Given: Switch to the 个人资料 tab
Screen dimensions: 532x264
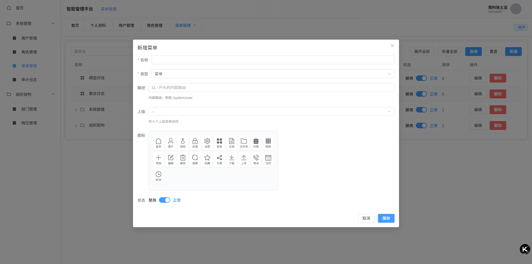Looking at the screenshot, I should click(x=98, y=25).
